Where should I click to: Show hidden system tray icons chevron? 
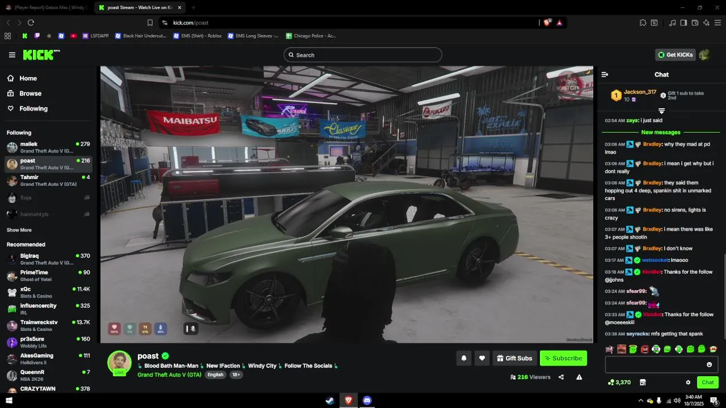click(x=641, y=400)
